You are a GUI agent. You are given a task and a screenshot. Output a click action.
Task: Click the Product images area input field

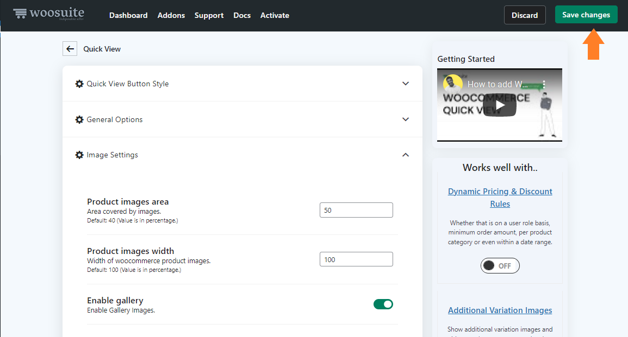[356, 210]
